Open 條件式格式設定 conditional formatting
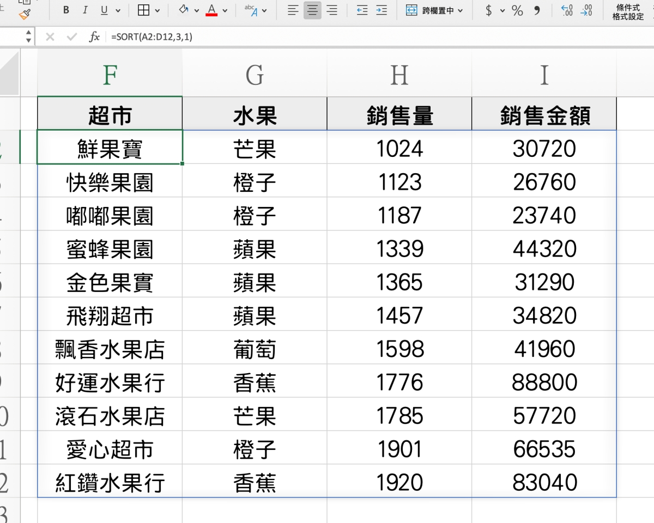 pyautogui.click(x=628, y=12)
